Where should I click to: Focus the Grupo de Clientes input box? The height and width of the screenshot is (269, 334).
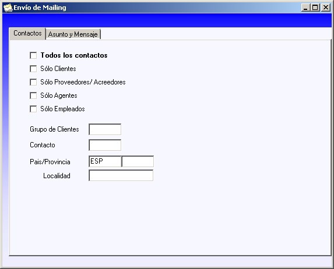tap(105, 129)
